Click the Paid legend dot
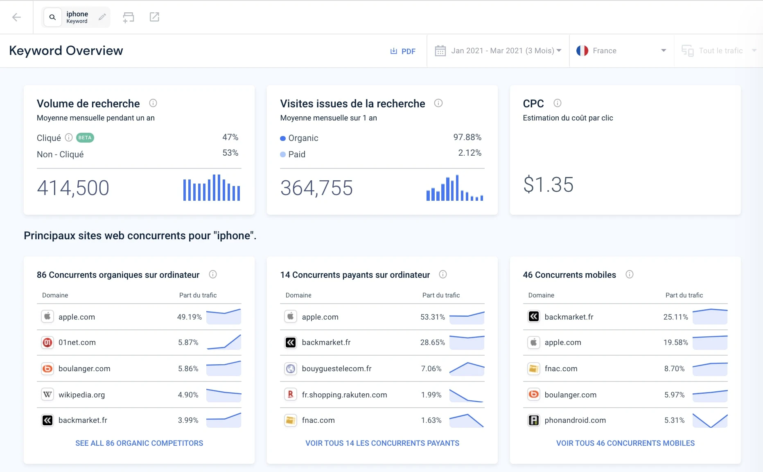This screenshot has height=472, width=763. [x=283, y=154]
